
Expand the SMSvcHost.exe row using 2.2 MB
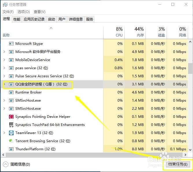tap(4, 109)
